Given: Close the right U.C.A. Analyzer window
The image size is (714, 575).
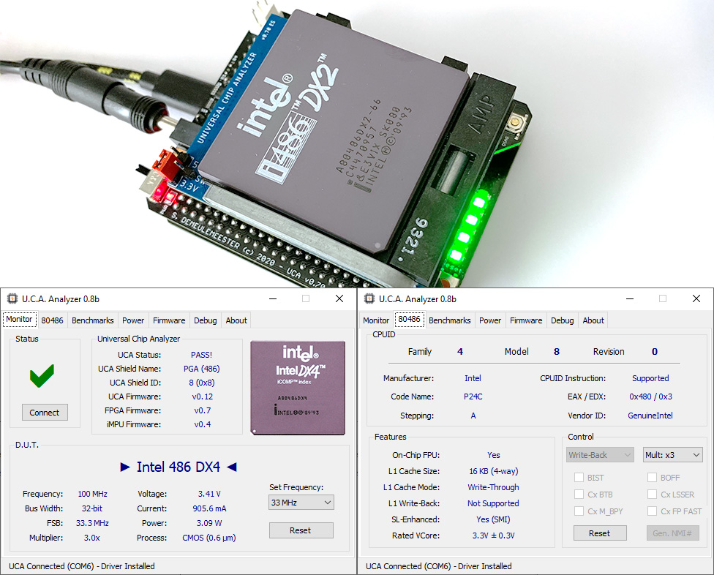Looking at the screenshot, I should pyautogui.click(x=696, y=298).
